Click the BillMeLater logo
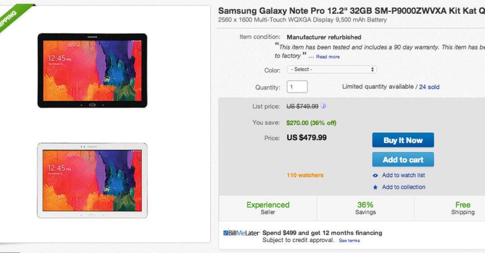 tap(241, 233)
